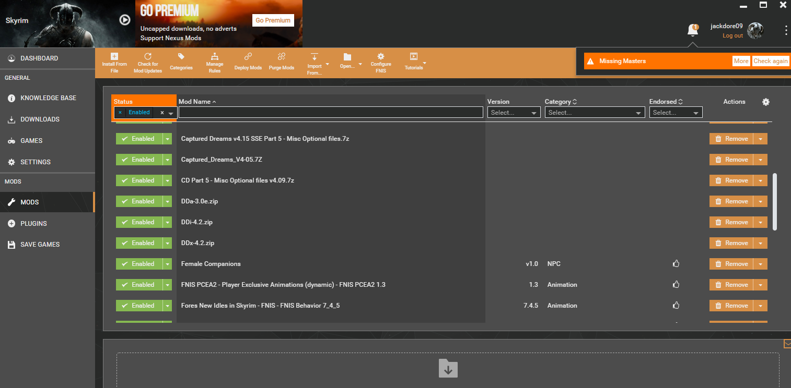791x388 pixels.
Task: Sort by the Mod Name column header
Action: [x=197, y=102]
